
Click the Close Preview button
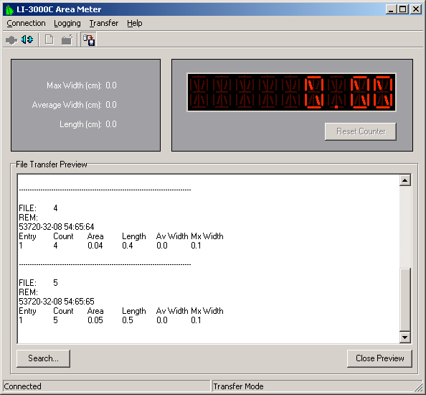(379, 358)
